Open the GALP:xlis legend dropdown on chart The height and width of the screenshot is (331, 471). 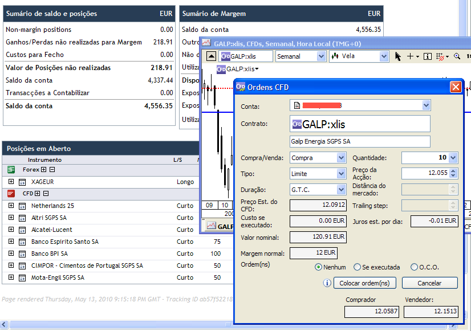[x=257, y=69]
